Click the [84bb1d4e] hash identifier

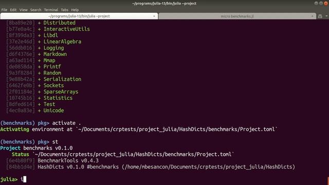[21, 167]
